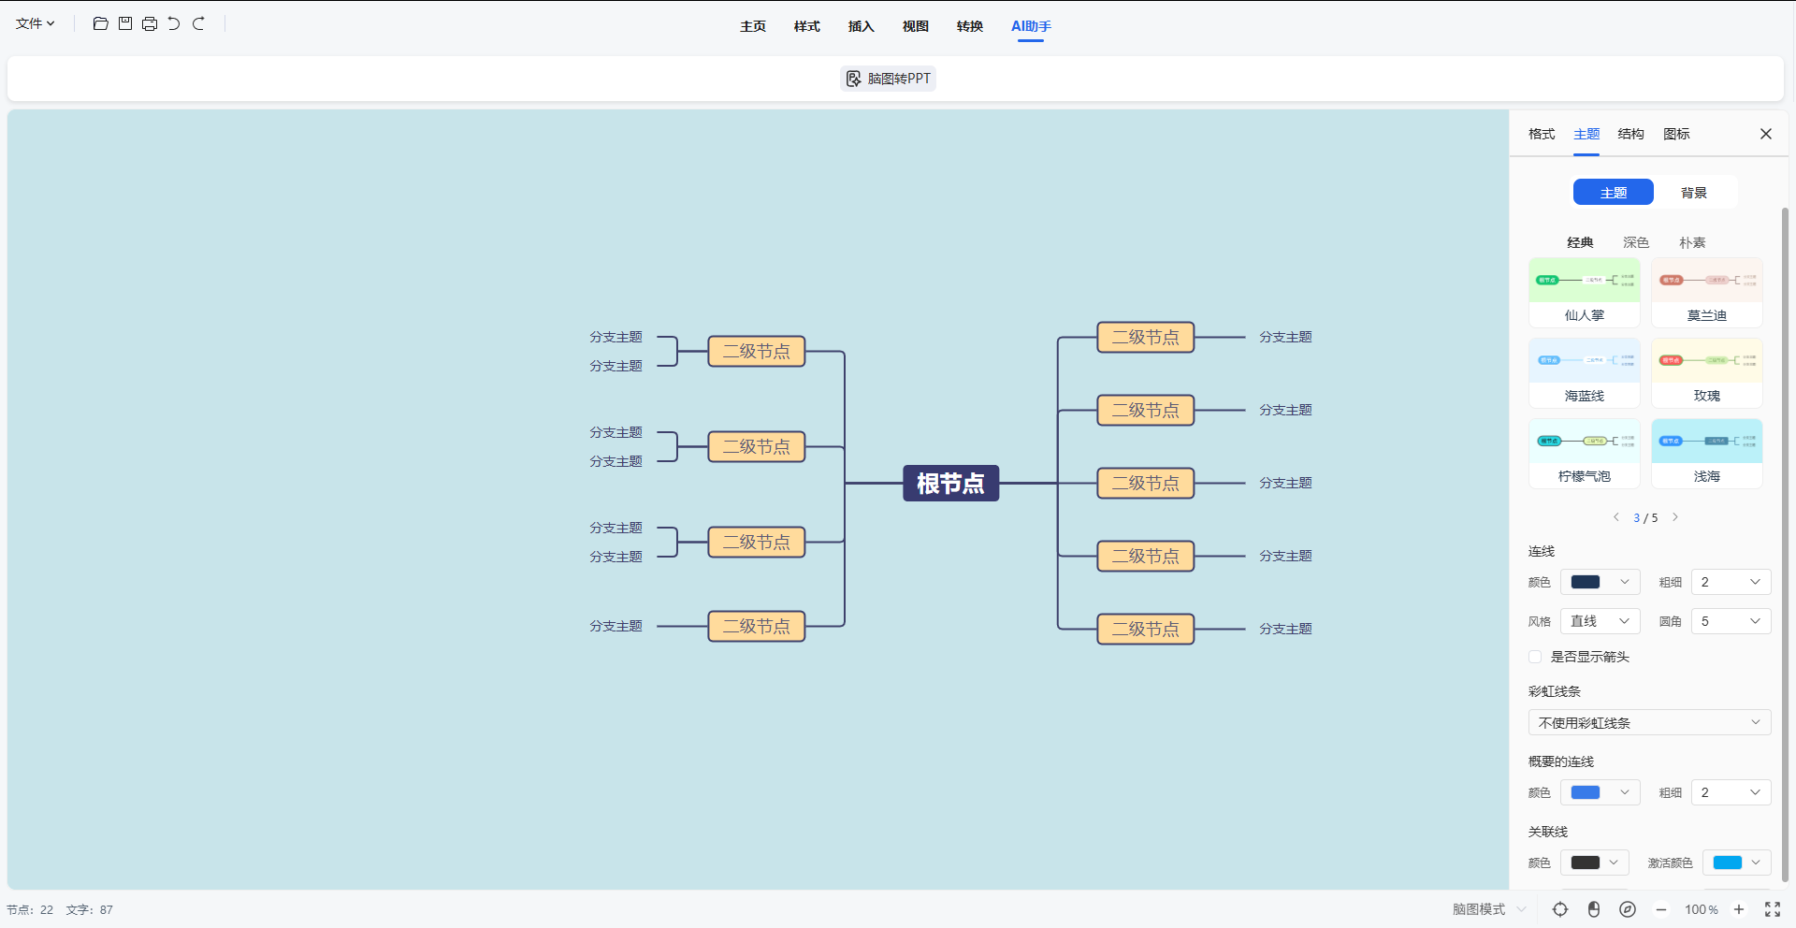Click the open folder icon

tap(101, 23)
